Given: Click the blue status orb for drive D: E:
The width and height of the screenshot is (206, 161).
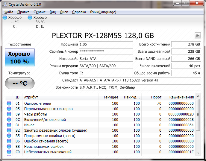Looking at the screenshot, I should (30, 17).
